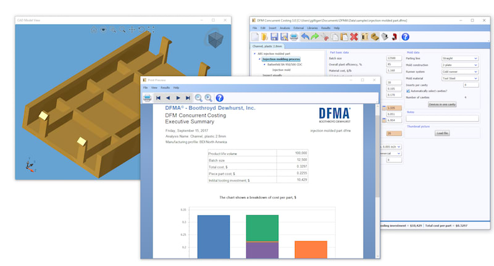The height and width of the screenshot is (266, 494).
Task: Click the blue bar in the cost chart
Action: click(214, 237)
